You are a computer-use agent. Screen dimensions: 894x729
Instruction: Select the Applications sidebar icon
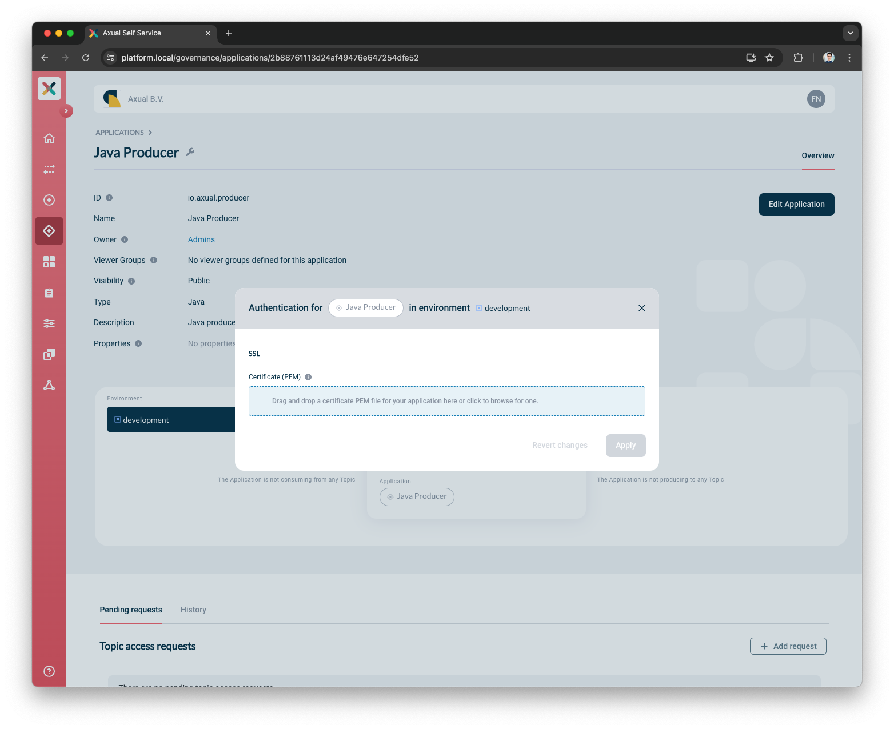tap(49, 231)
